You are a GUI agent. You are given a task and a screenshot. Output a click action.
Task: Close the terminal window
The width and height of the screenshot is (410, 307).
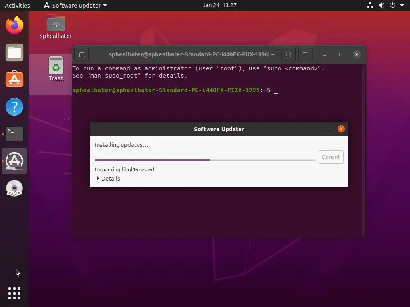(356, 54)
